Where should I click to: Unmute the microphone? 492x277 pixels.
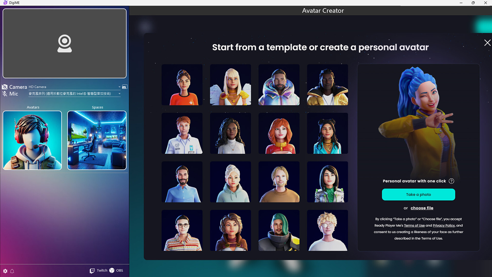[x=5, y=94]
